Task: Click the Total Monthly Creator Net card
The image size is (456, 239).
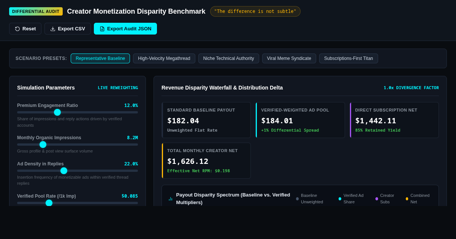Action: 206,160
